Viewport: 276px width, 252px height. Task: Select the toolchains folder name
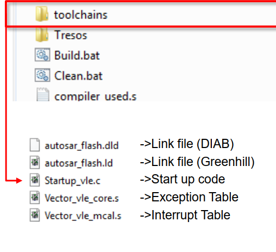pyautogui.click(x=81, y=15)
